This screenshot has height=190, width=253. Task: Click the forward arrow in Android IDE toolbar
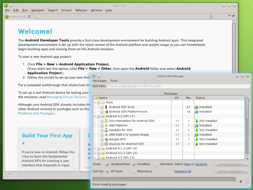(224, 17)
